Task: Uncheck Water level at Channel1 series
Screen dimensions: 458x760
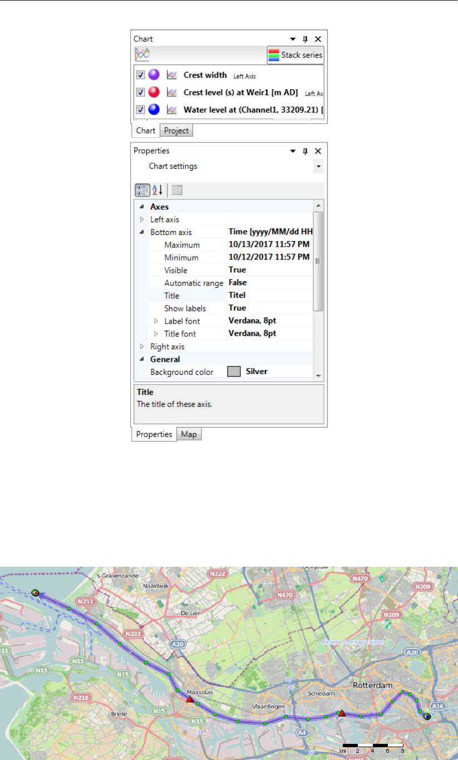Action: (x=141, y=110)
